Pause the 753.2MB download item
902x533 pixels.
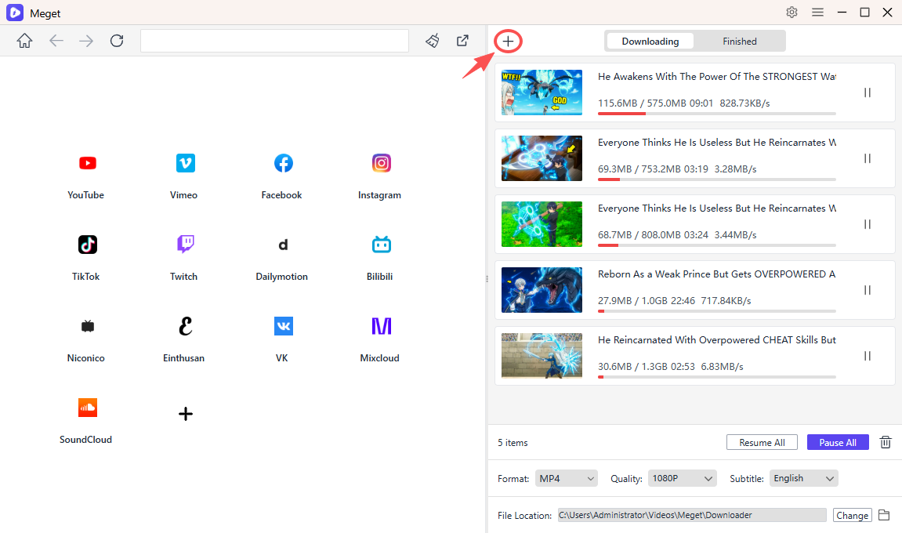(868, 158)
